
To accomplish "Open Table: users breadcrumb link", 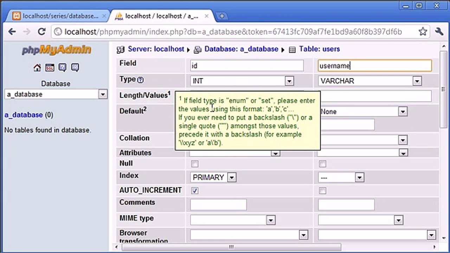I will [x=320, y=49].
